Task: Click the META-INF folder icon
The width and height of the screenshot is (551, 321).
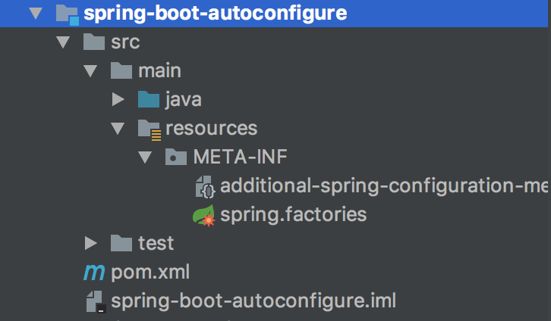Action: tap(176, 157)
